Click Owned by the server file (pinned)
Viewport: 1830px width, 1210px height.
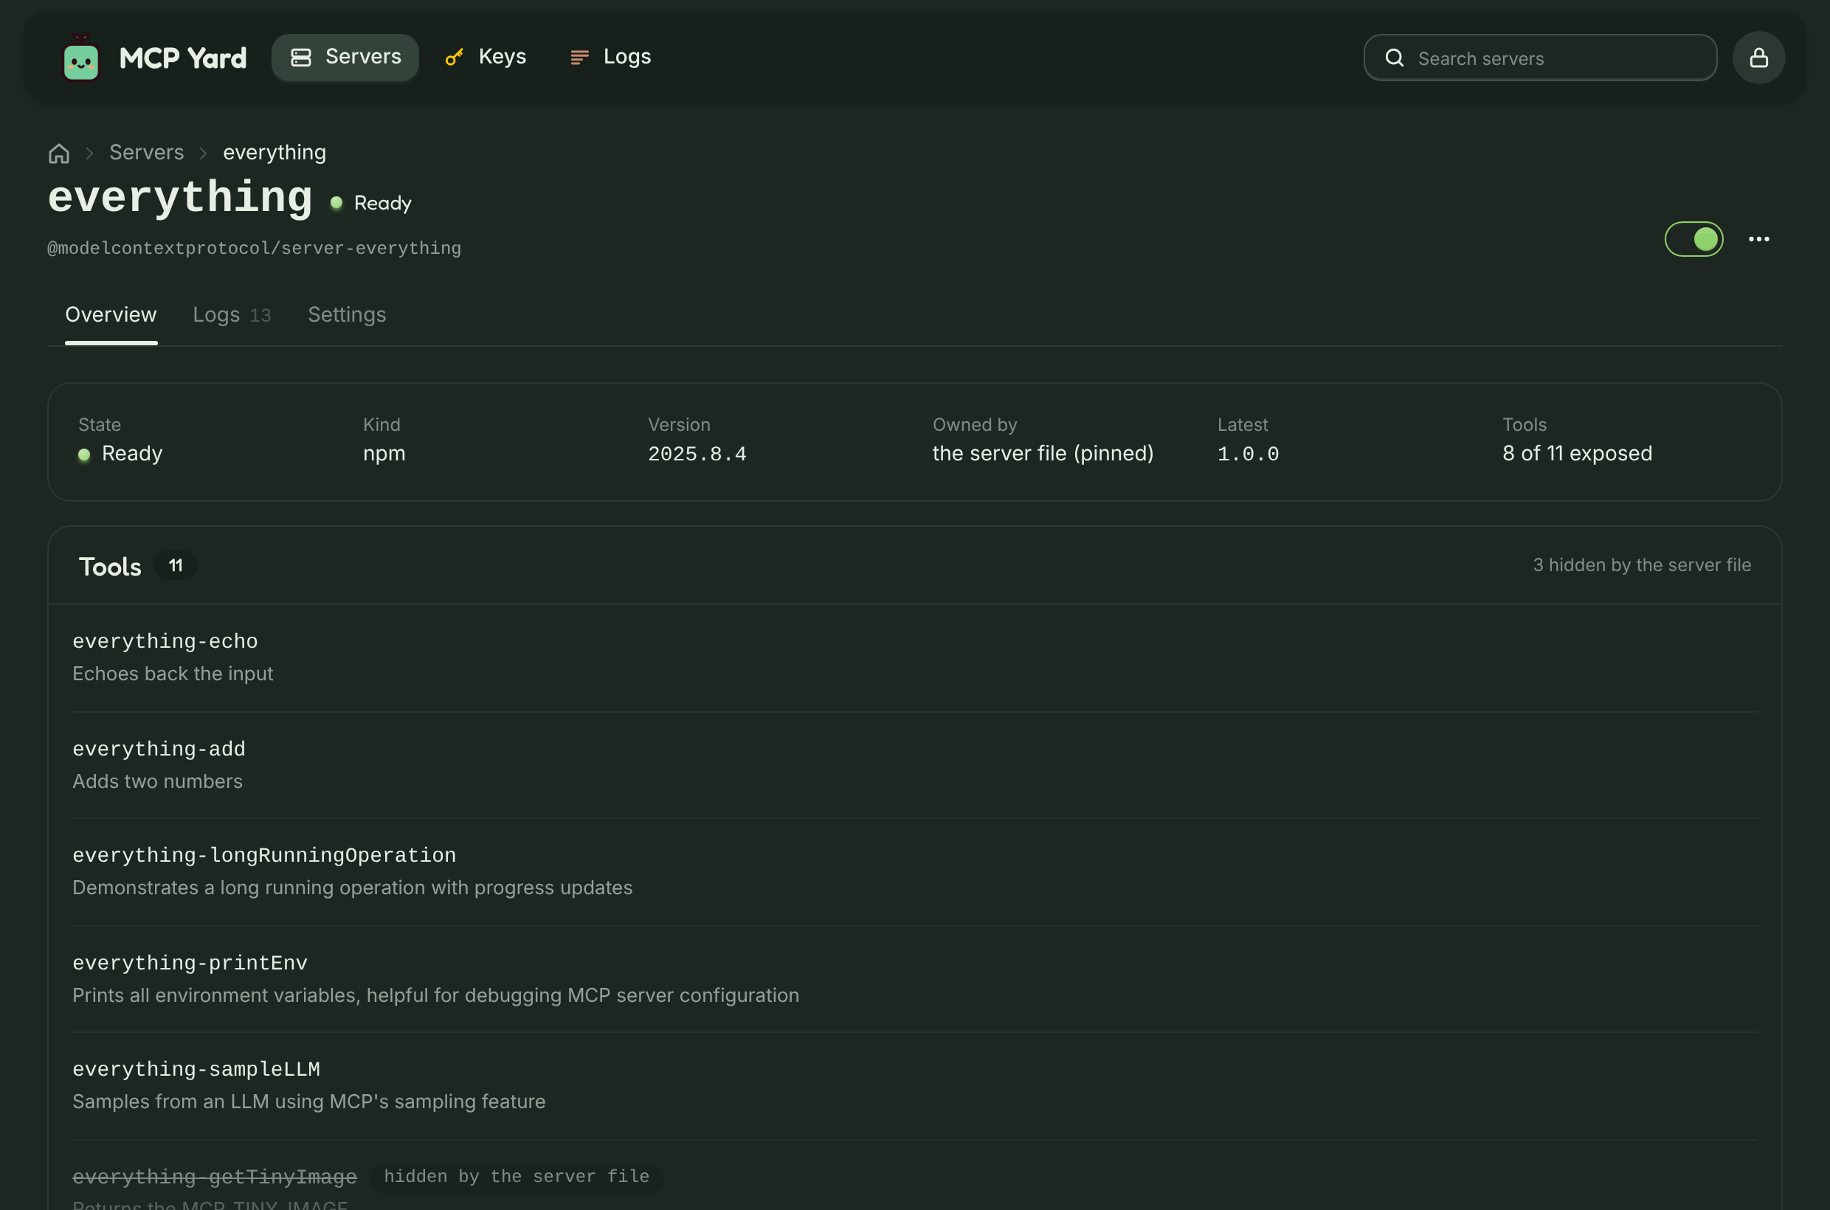point(1043,454)
